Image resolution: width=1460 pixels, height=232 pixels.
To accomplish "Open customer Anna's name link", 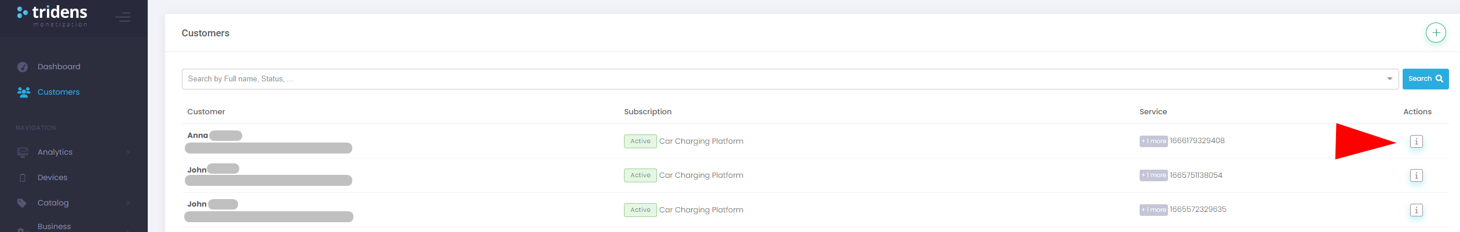I will coord(198,136).
